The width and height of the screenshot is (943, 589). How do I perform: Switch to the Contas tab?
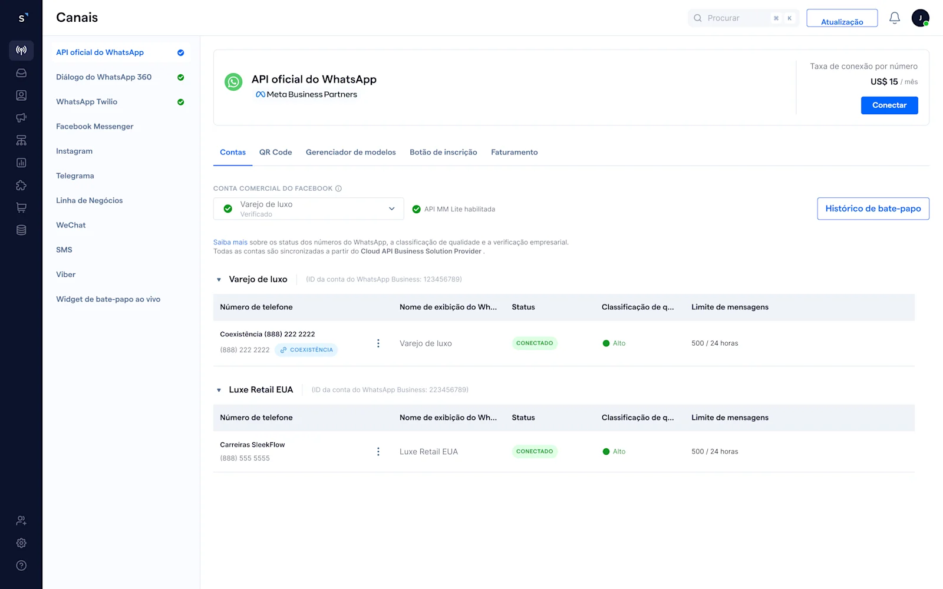click(x=233, y=153)
